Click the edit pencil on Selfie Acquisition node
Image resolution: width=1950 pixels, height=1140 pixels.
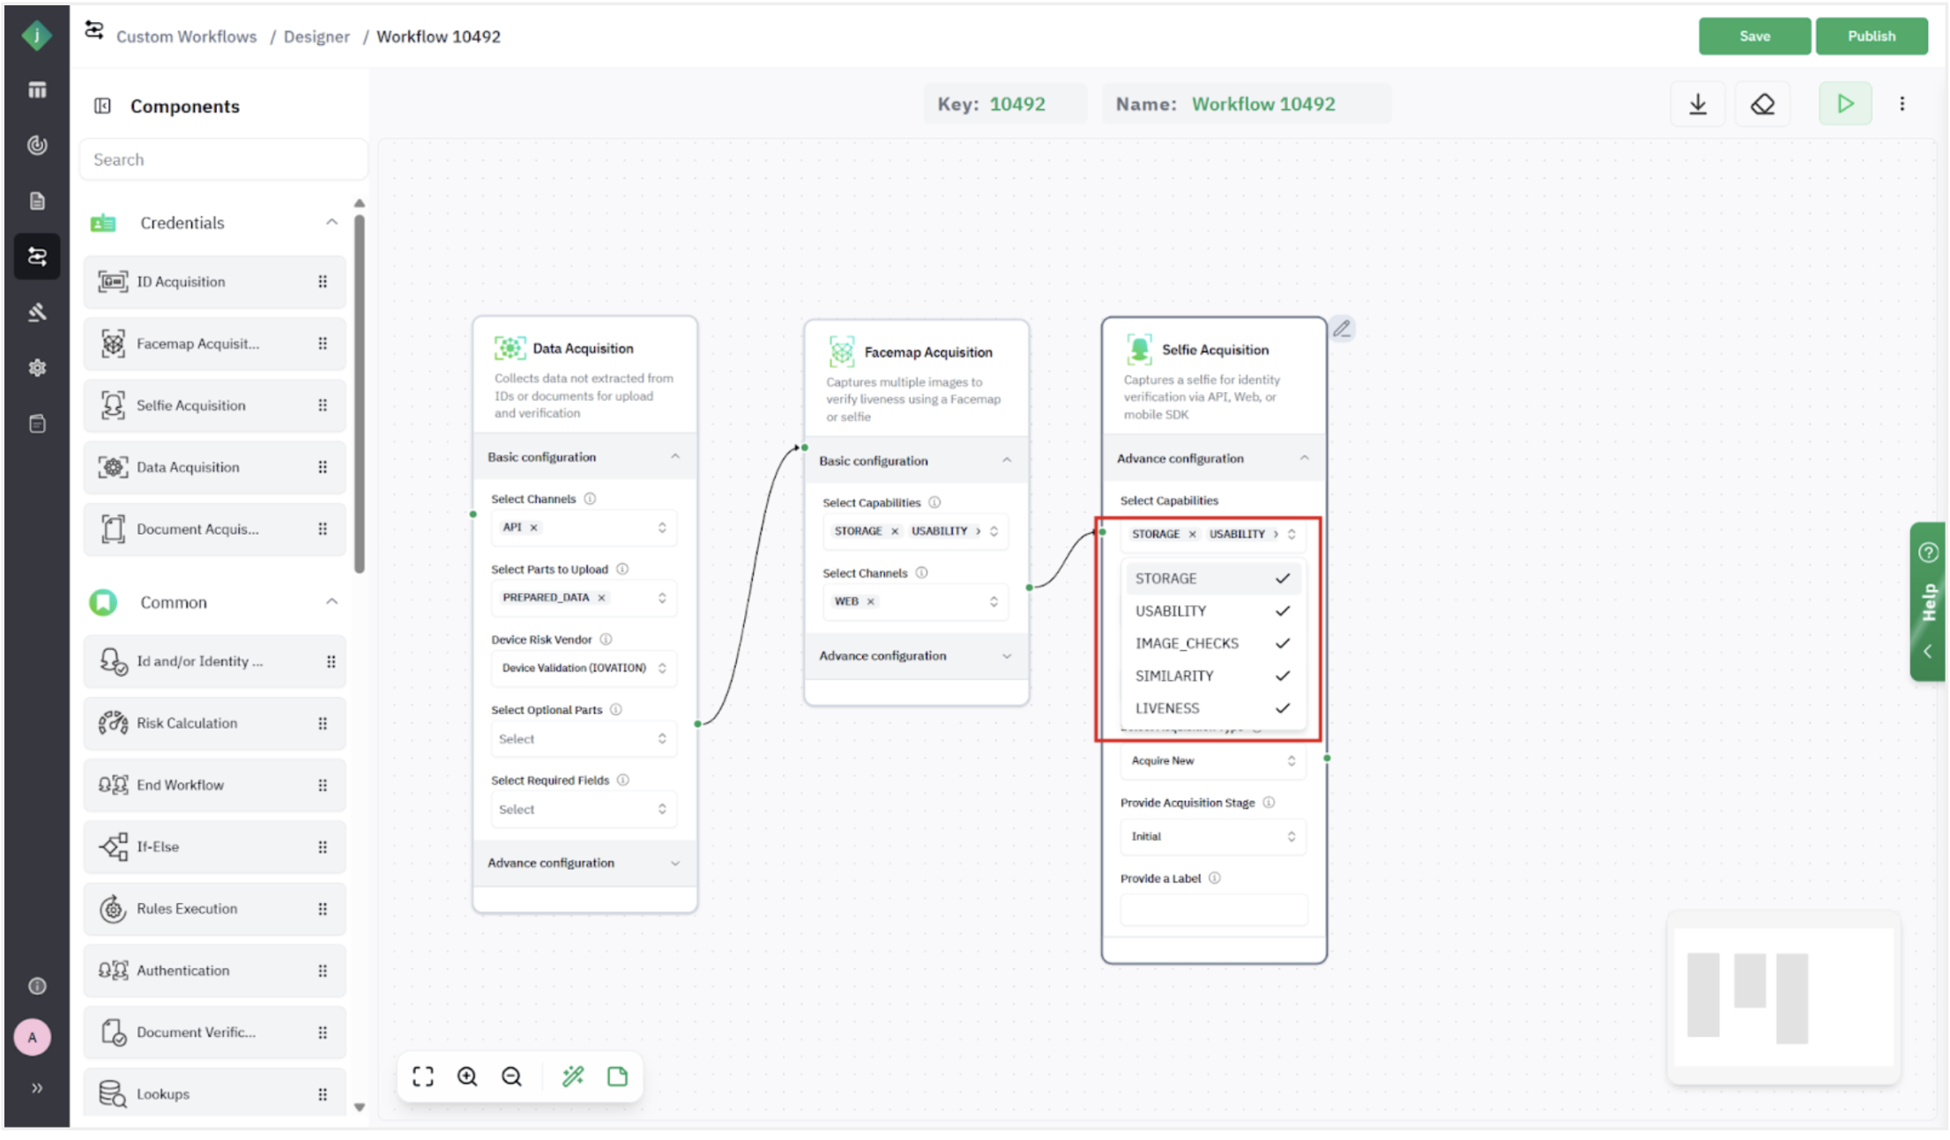tap(1342, 329)
